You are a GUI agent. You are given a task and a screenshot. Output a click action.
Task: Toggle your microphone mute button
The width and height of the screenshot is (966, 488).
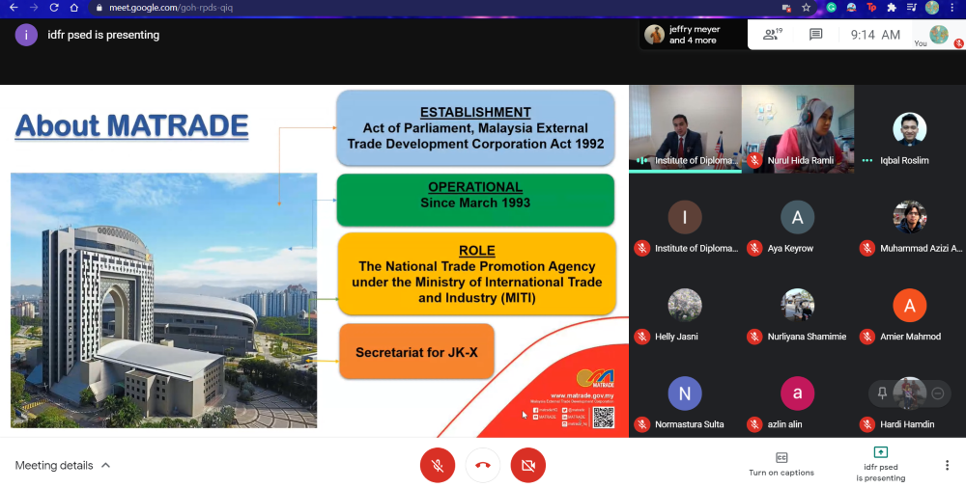437,466
